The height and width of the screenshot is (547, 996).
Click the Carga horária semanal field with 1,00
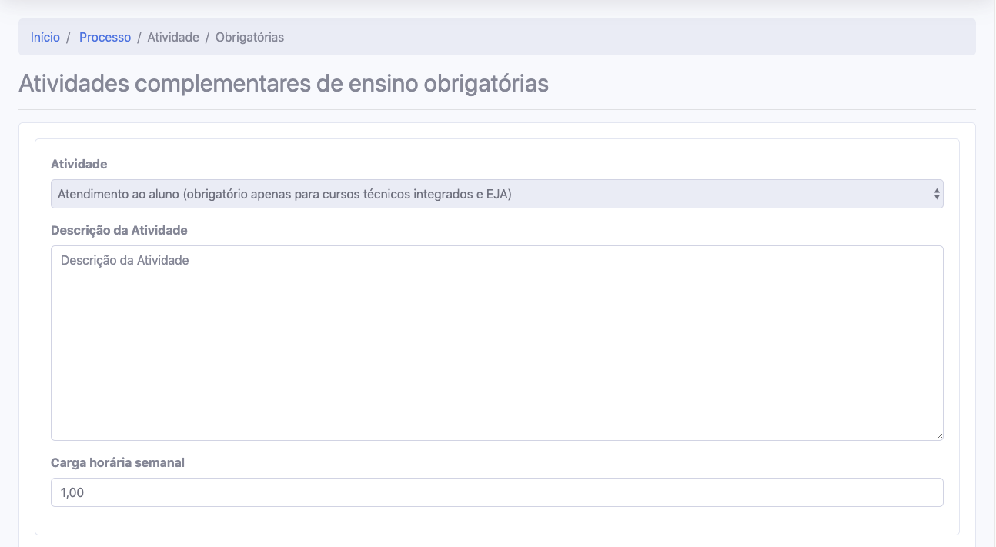click(x=496, y=492)
